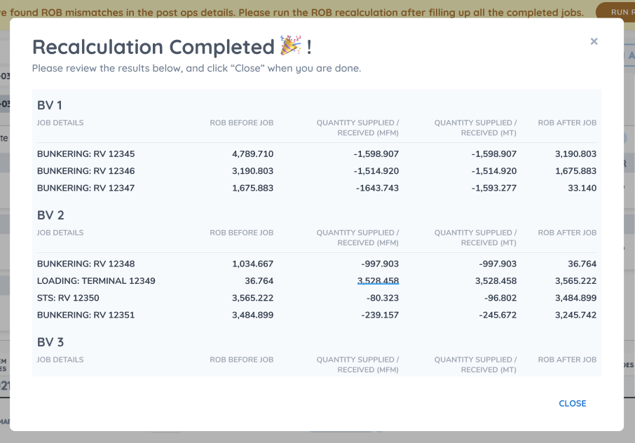Click the BV 3 section heading
635x443 pixels.
click(x=50, y=342)
